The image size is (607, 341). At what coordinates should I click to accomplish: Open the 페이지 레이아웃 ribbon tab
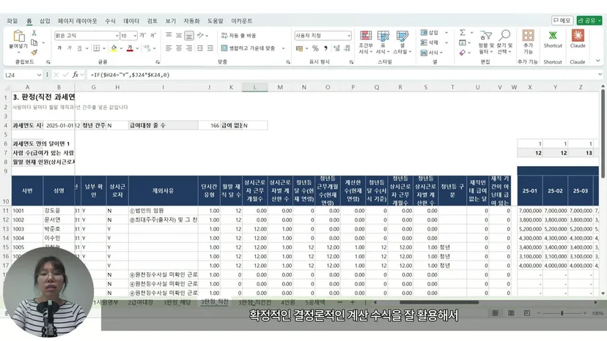click(x=78, y=21)
